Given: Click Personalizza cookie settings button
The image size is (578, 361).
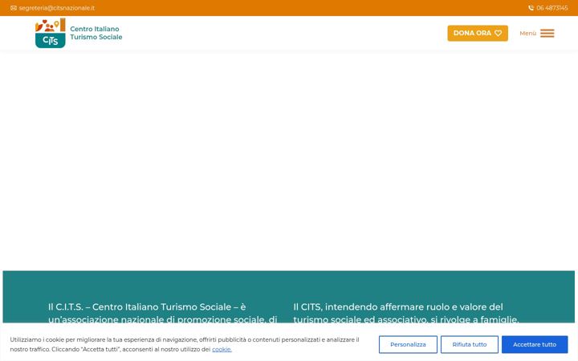Looking at the screenshot, I should [408, 344].
